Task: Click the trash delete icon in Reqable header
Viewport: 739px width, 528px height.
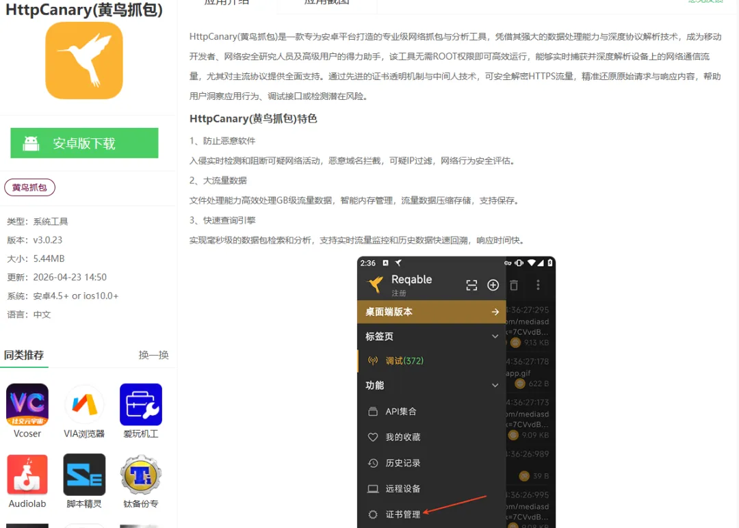Action: pyautogui.click(x=514, y=285)
